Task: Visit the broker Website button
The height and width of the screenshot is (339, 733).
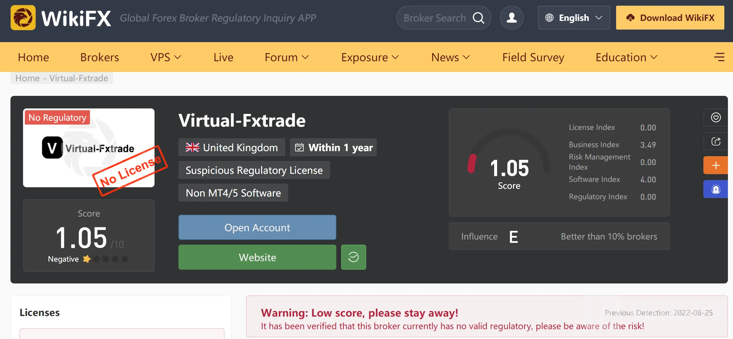Action: point(257,257)
